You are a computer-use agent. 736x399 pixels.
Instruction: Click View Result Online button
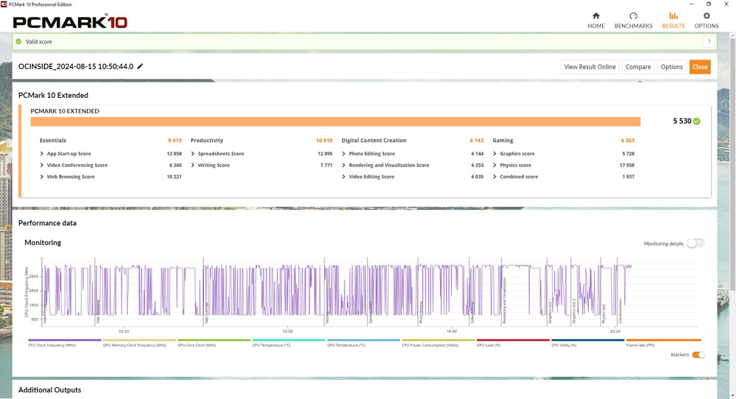(590, 67)
